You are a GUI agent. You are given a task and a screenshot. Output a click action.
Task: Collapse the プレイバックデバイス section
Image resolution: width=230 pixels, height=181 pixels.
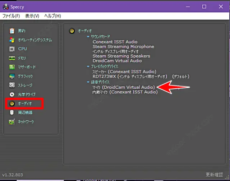[88, 66]
